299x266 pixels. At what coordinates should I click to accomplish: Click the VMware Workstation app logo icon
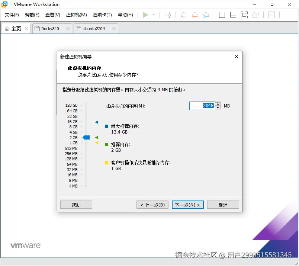[4, 4]
